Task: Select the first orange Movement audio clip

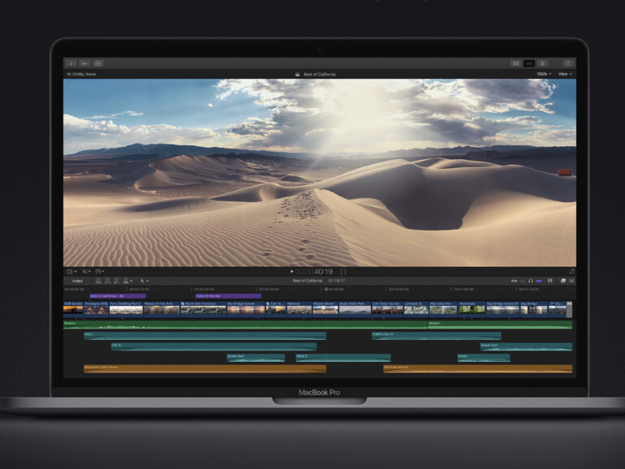Action: (205, 368)
